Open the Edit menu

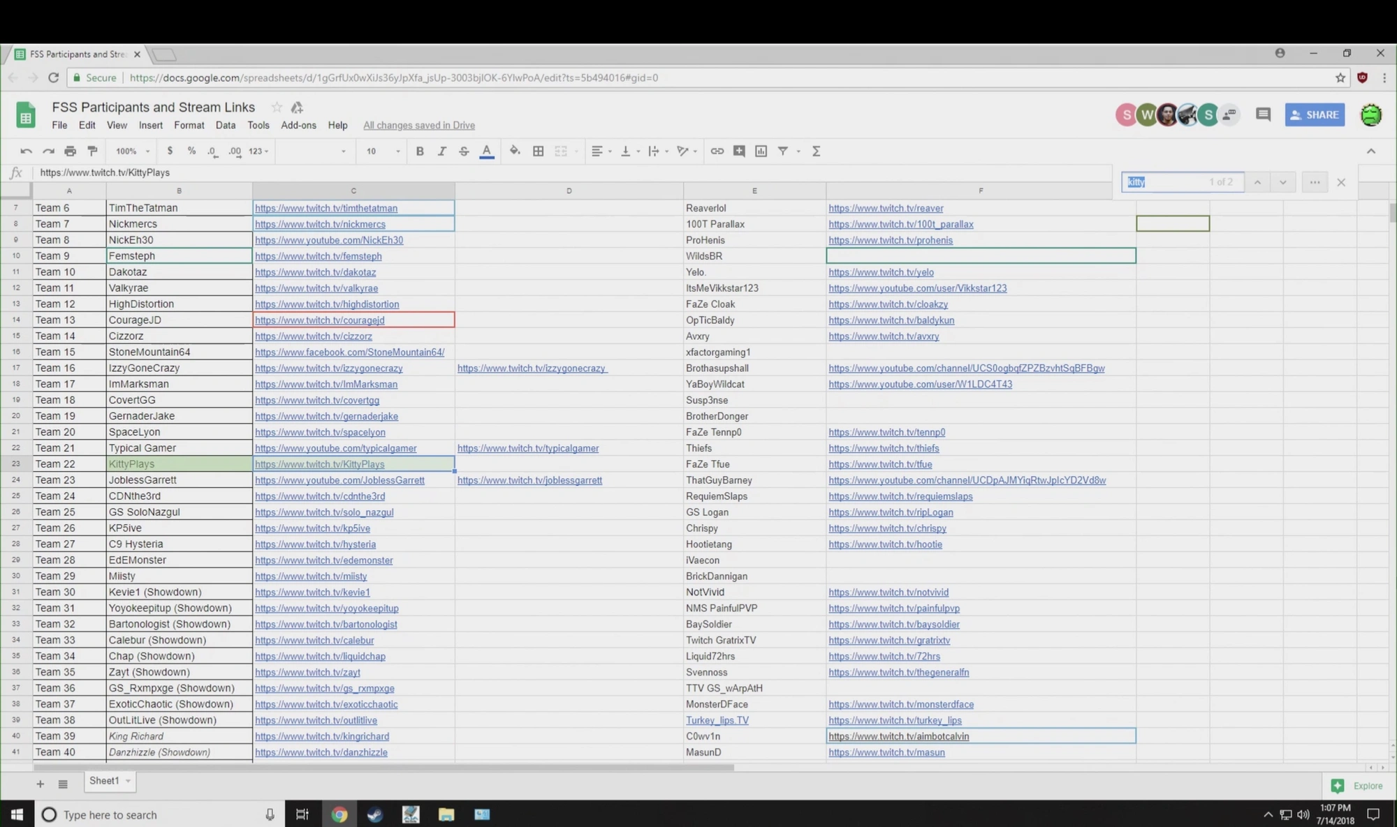point(87,125)
